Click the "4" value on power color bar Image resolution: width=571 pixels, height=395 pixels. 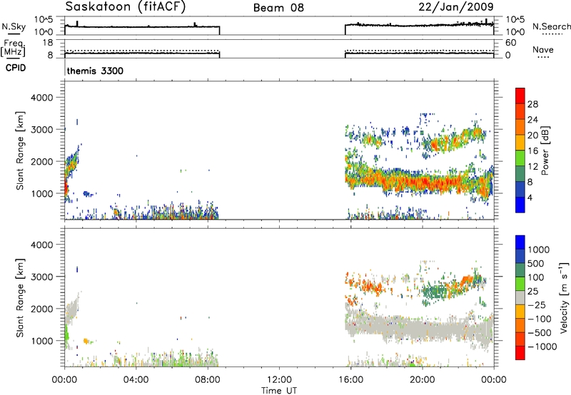point(530,197)
